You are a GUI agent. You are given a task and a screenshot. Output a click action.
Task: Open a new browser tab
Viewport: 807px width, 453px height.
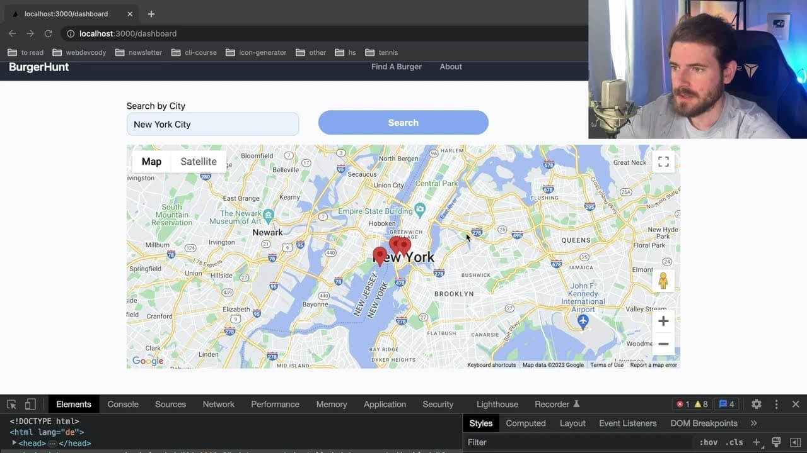pyautogui.click(x=151, y=14)
